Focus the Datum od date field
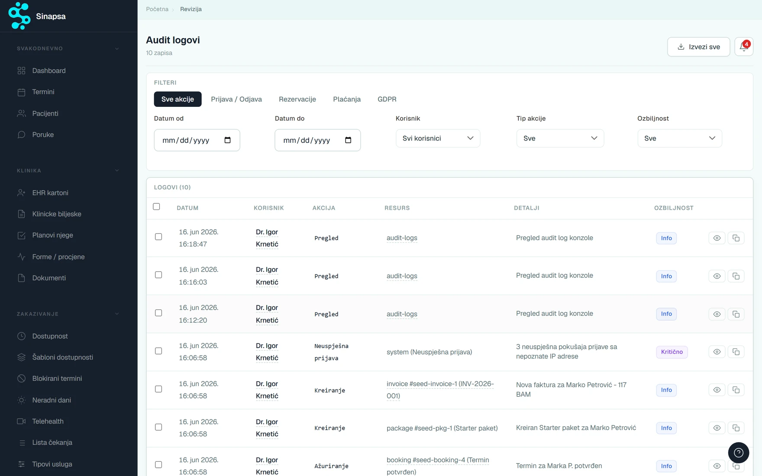Screen dimensions: 762x476 (197, 140)
